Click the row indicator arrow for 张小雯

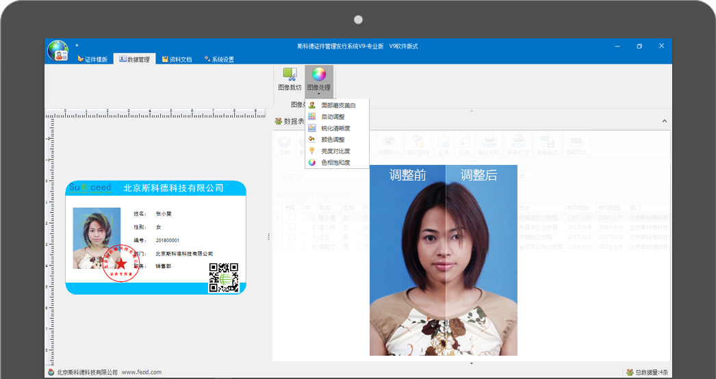[278, 218]
